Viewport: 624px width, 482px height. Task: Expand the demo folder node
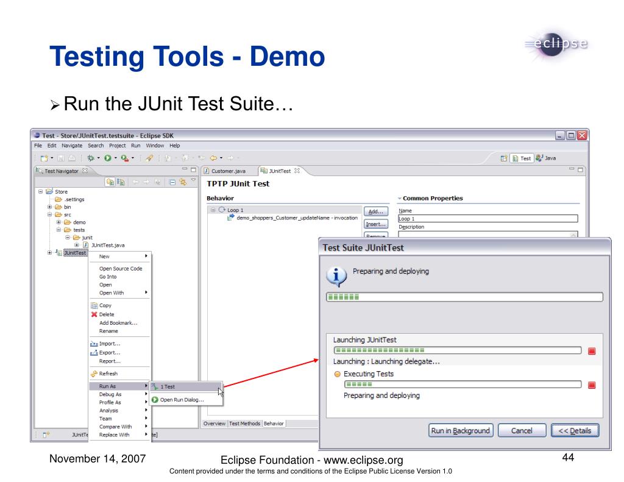click(58, 222)
